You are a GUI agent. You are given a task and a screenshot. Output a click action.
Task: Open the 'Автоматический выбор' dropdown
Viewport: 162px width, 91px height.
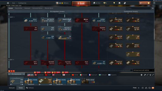click(144, 70)
